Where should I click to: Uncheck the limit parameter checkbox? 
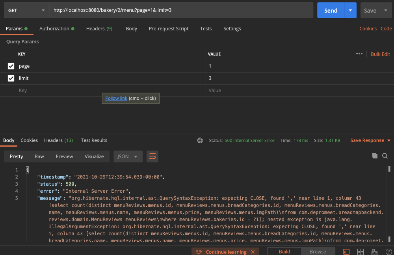click(x=11, y=78)
